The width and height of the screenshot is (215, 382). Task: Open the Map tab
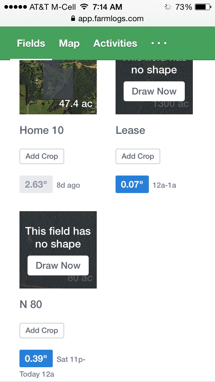(x=69, y=43)
